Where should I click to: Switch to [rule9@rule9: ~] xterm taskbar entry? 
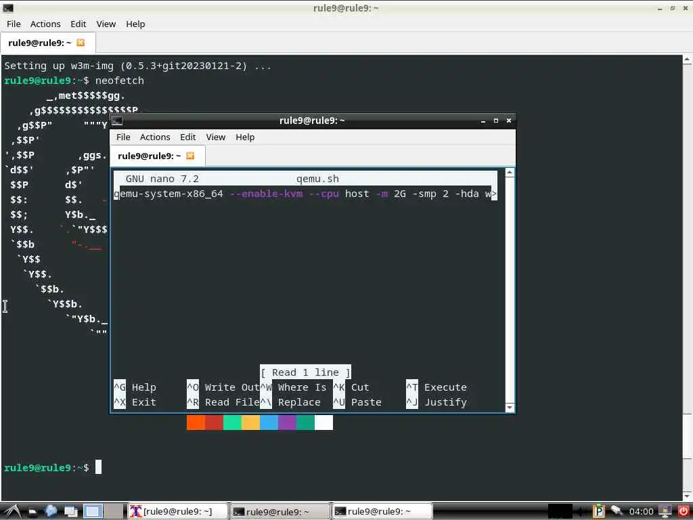pos(178,512)
